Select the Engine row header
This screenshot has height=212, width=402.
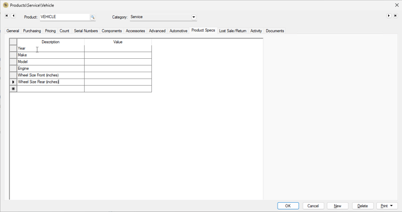pyautogui.click(x=13, y=69)
